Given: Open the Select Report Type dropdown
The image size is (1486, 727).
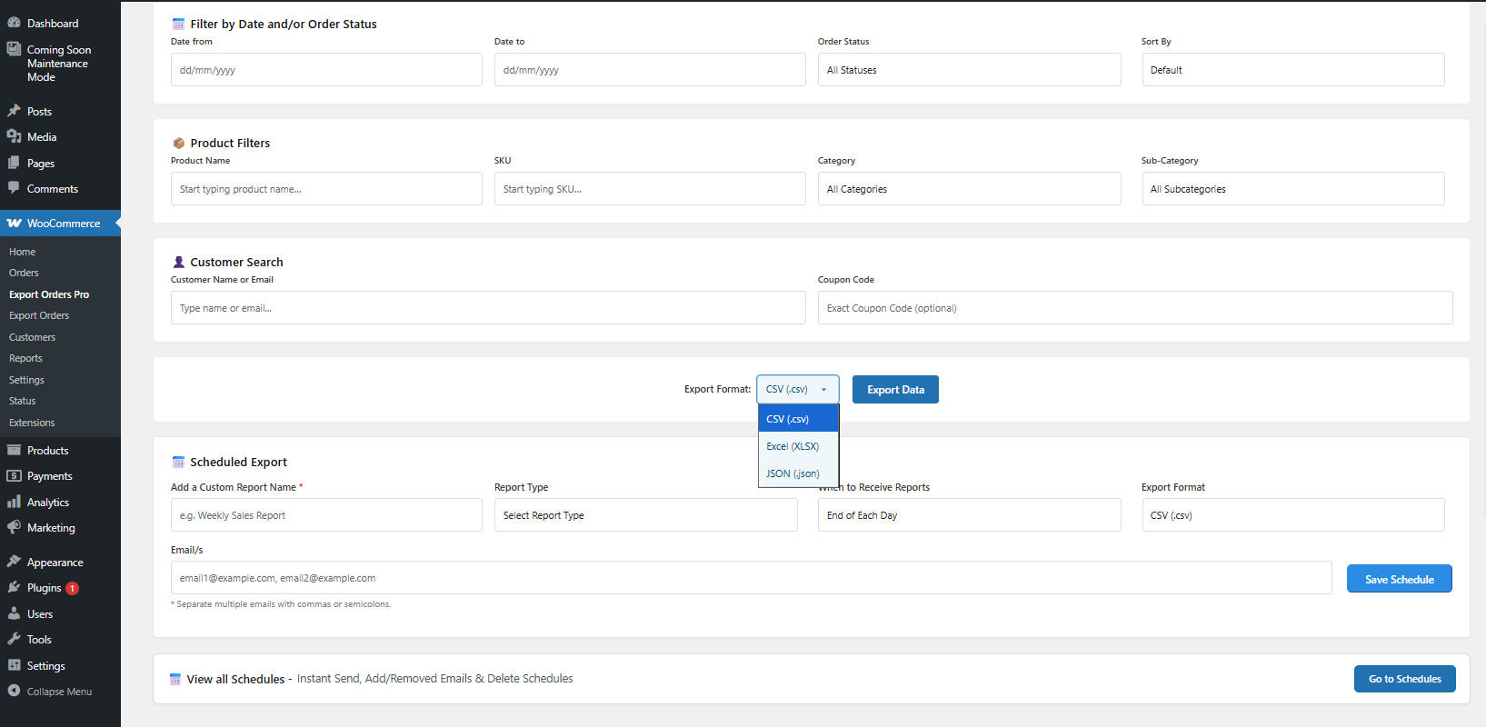Looking at the screenshot, I should click(x=646, y=515).
